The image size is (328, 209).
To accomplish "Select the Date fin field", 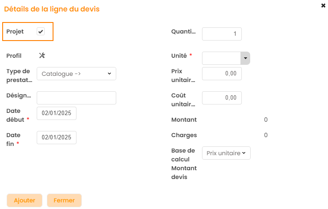I will click(x=57, y=138).
